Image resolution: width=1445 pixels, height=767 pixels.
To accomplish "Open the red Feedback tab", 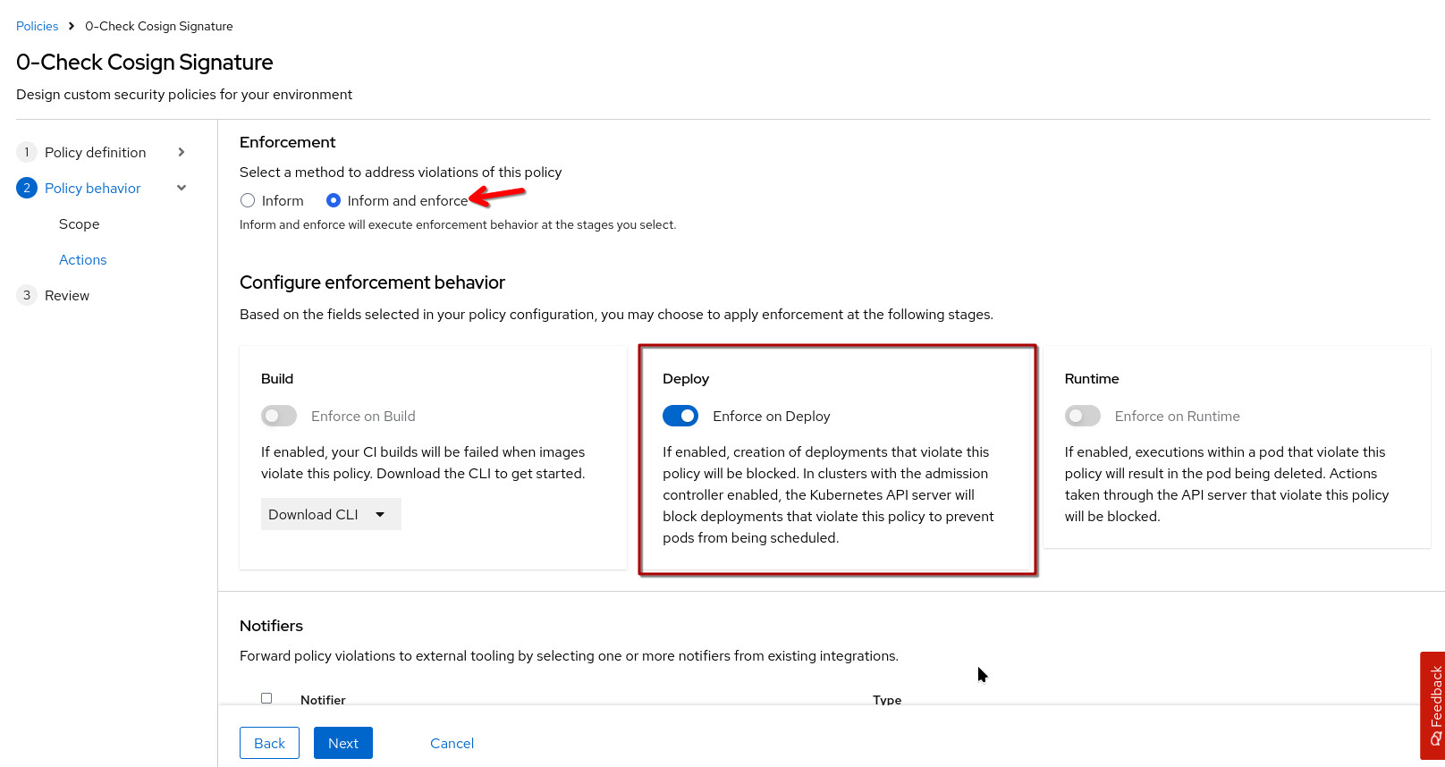I will (x=1432, y=705).
